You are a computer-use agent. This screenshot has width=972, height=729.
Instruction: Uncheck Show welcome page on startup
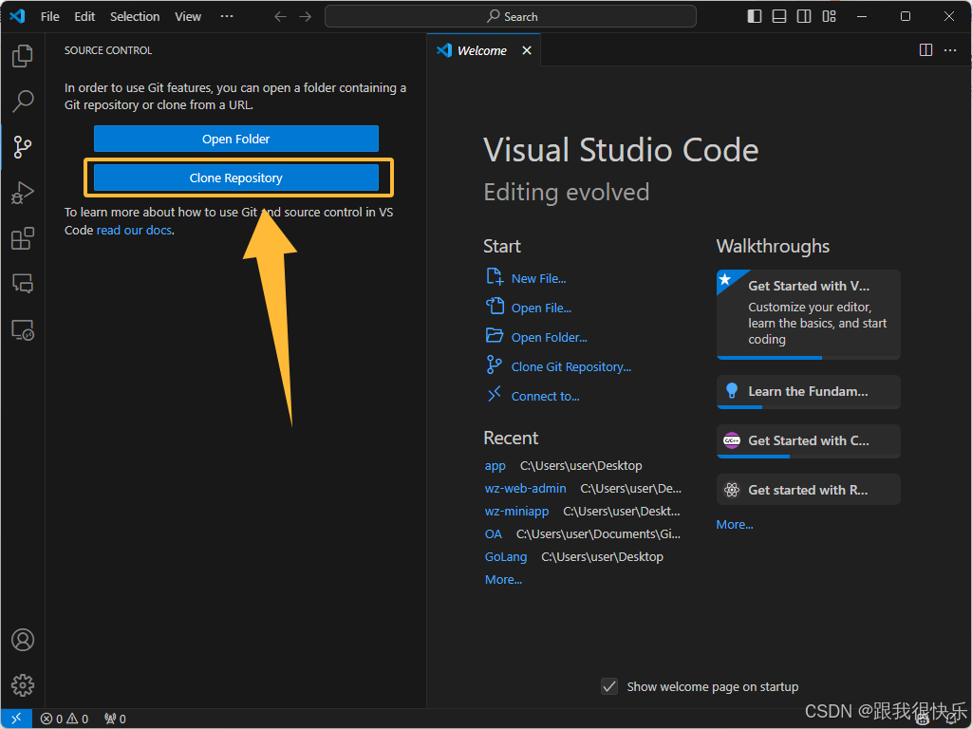[x=609, y=686]
